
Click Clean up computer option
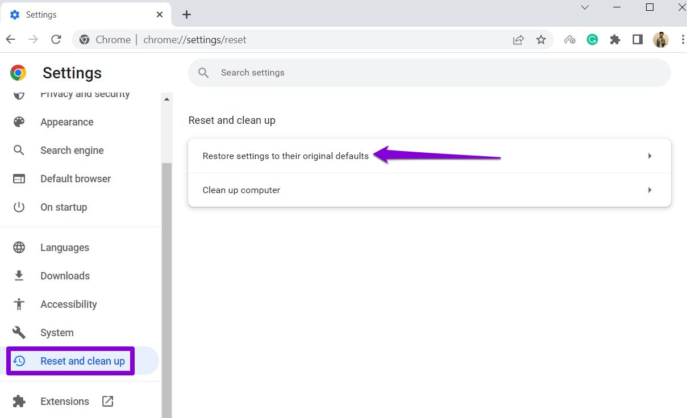click(430, 190)
